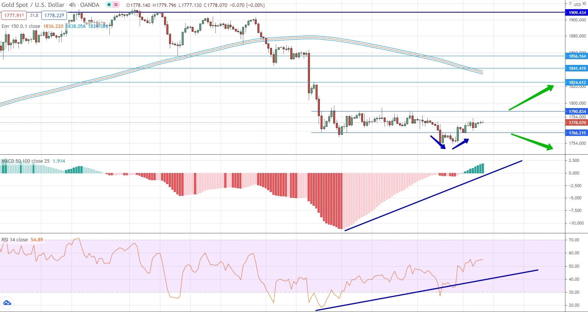Click the 30.00 RSI axis label
588x312 pixels.
tap(574, 292)
